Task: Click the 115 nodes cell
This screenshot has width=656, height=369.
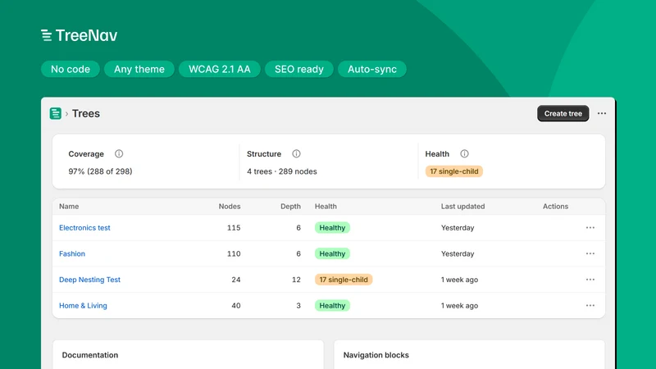Action: coord(234,228)
